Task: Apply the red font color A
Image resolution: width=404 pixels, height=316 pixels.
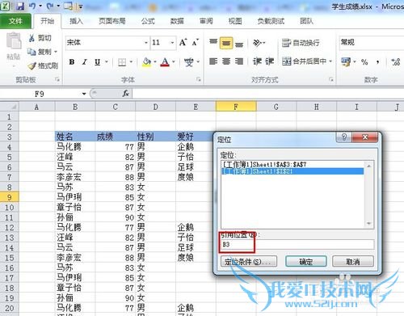Action: (165, 62)
